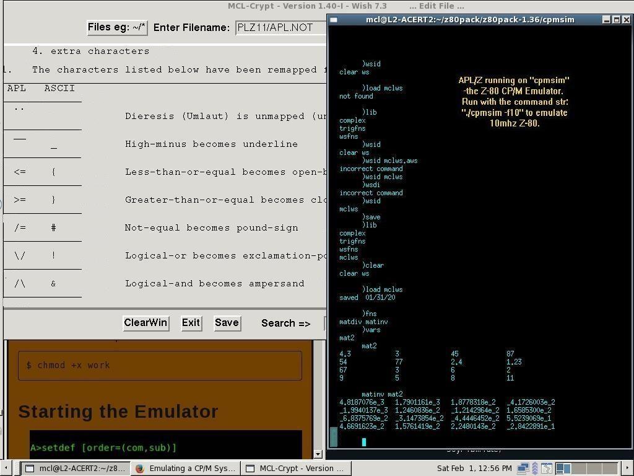
Task: Click the 'Starting the Emulator' heading
Action: (118, 412)
